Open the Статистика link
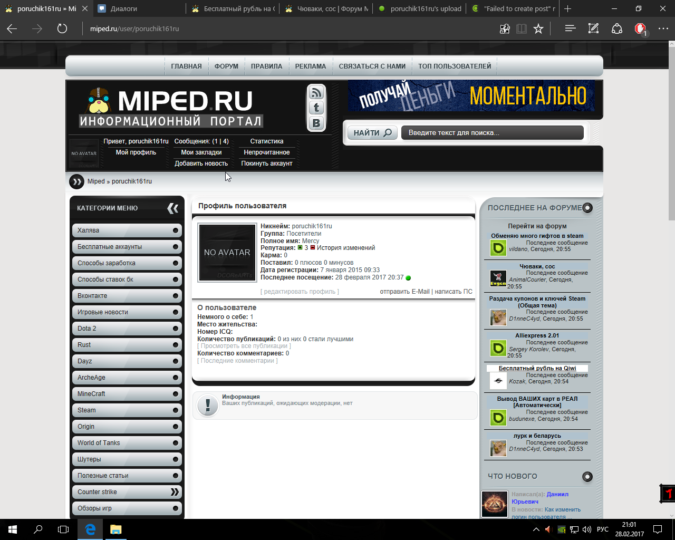675x540 pixels. pyautogui.click(x=267, y=141)
